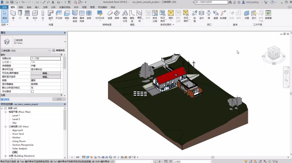This screenshot has height=163, width=292.
Task: Click the View Scale (视图比例) 1:100 field
Action: pos(45,58)
